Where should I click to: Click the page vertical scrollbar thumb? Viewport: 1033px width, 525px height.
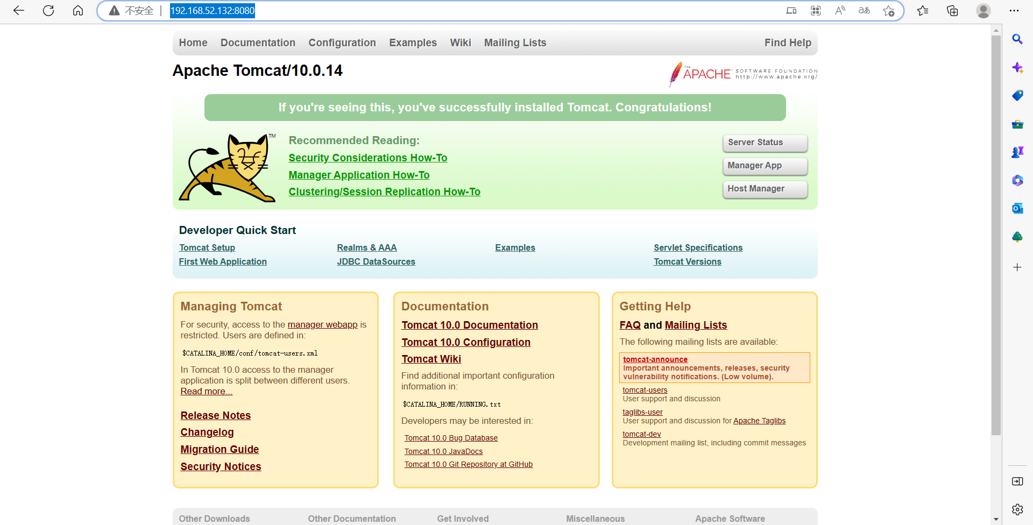996,236
